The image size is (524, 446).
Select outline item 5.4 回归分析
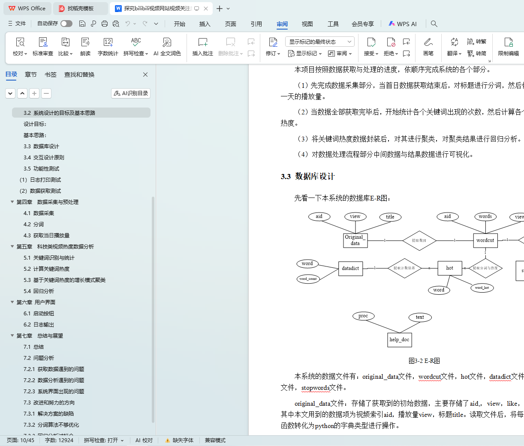(x=39, y=291)
